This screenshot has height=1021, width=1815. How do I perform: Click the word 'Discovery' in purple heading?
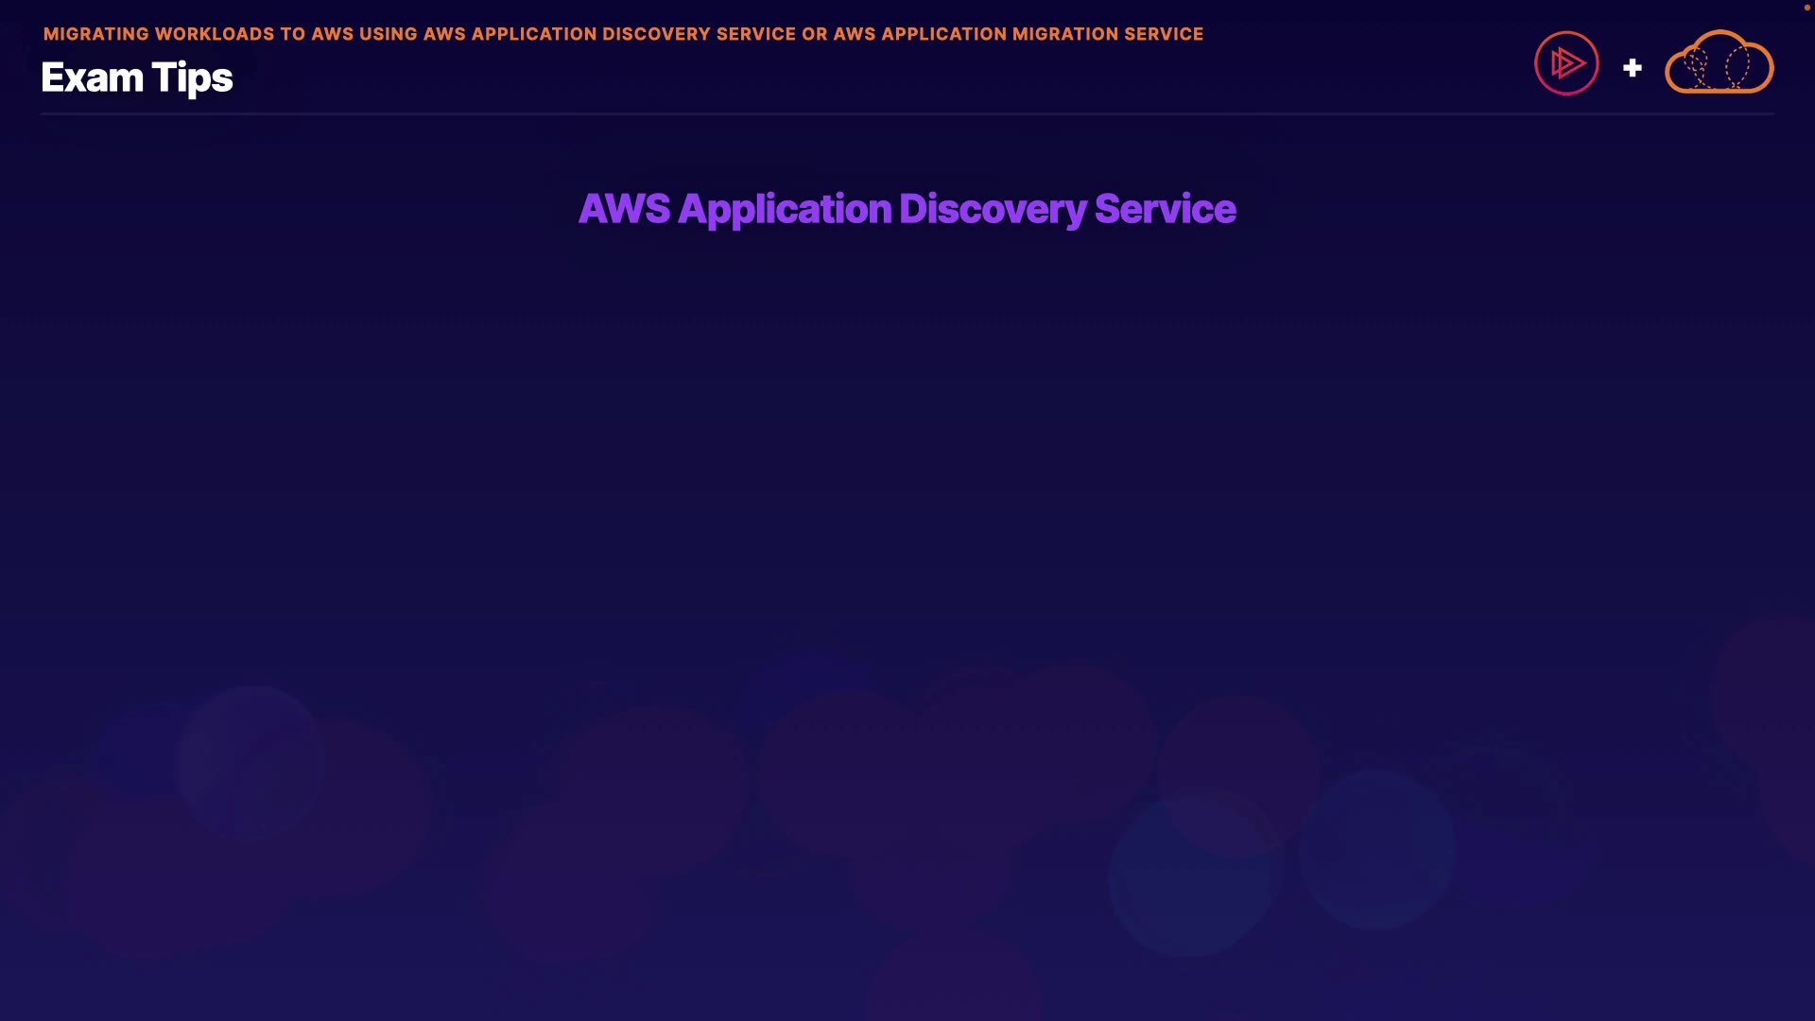tap(992, 209)
